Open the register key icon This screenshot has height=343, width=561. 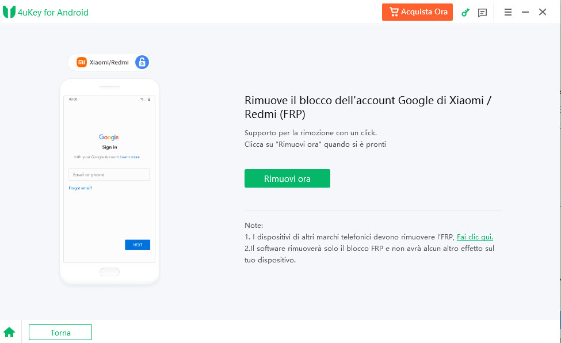(x=465, y=12)
